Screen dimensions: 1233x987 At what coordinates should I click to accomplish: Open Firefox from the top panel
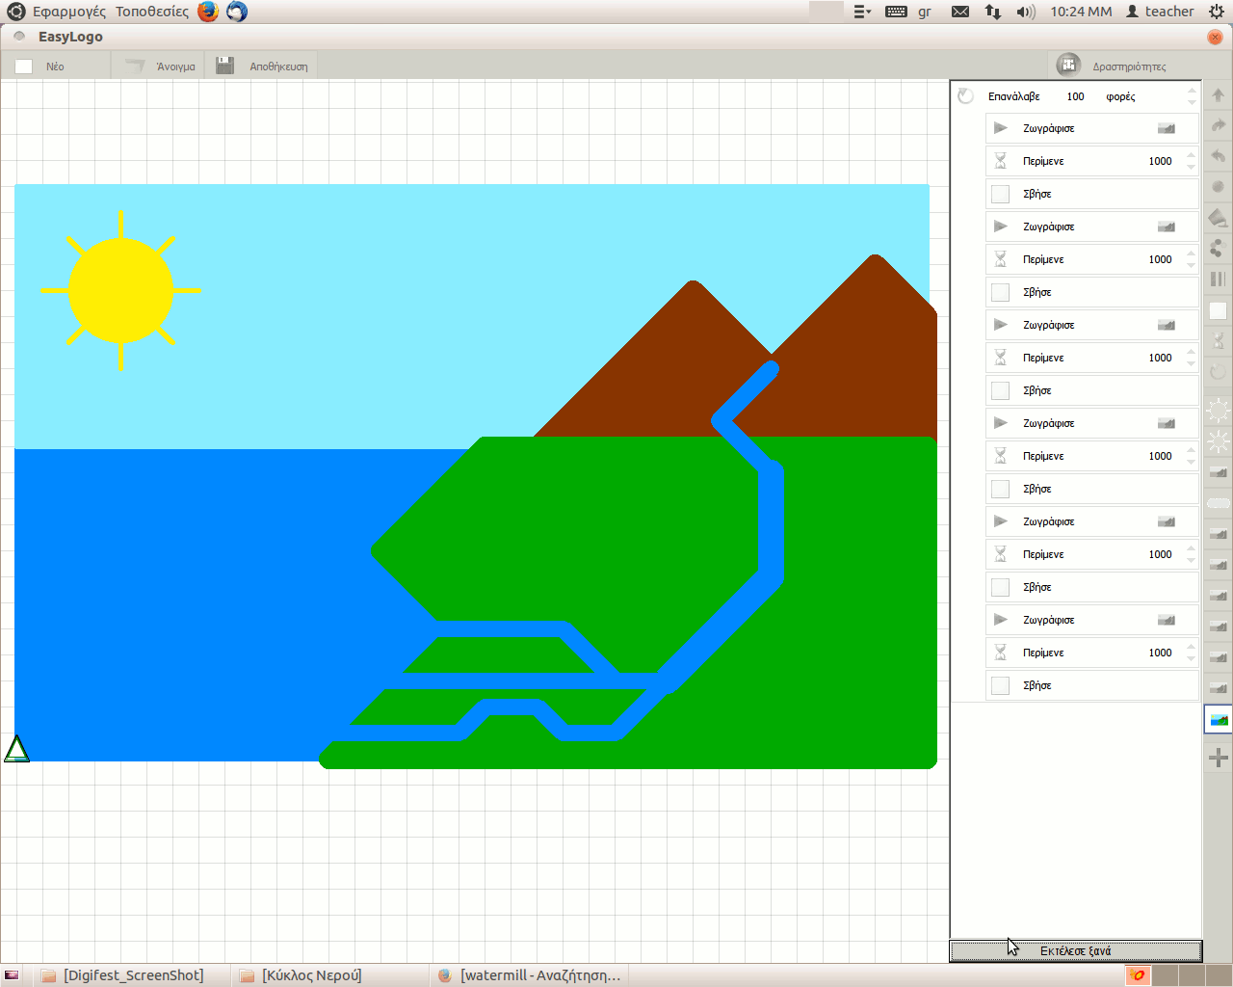[208, 12]
